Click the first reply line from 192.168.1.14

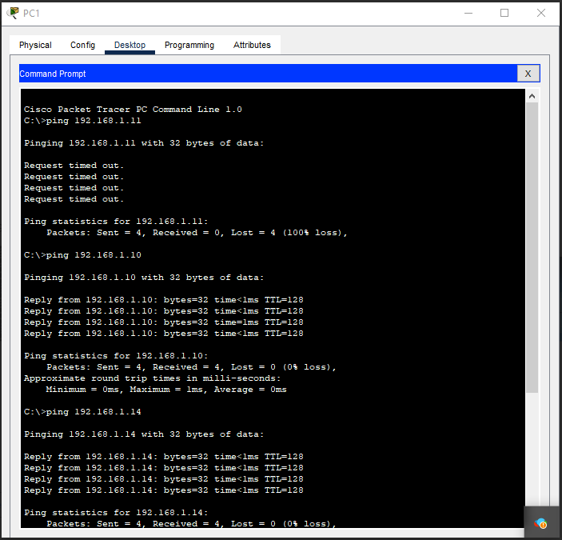[163, 457]
